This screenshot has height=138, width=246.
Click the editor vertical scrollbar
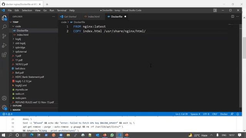tap(241, 66)
